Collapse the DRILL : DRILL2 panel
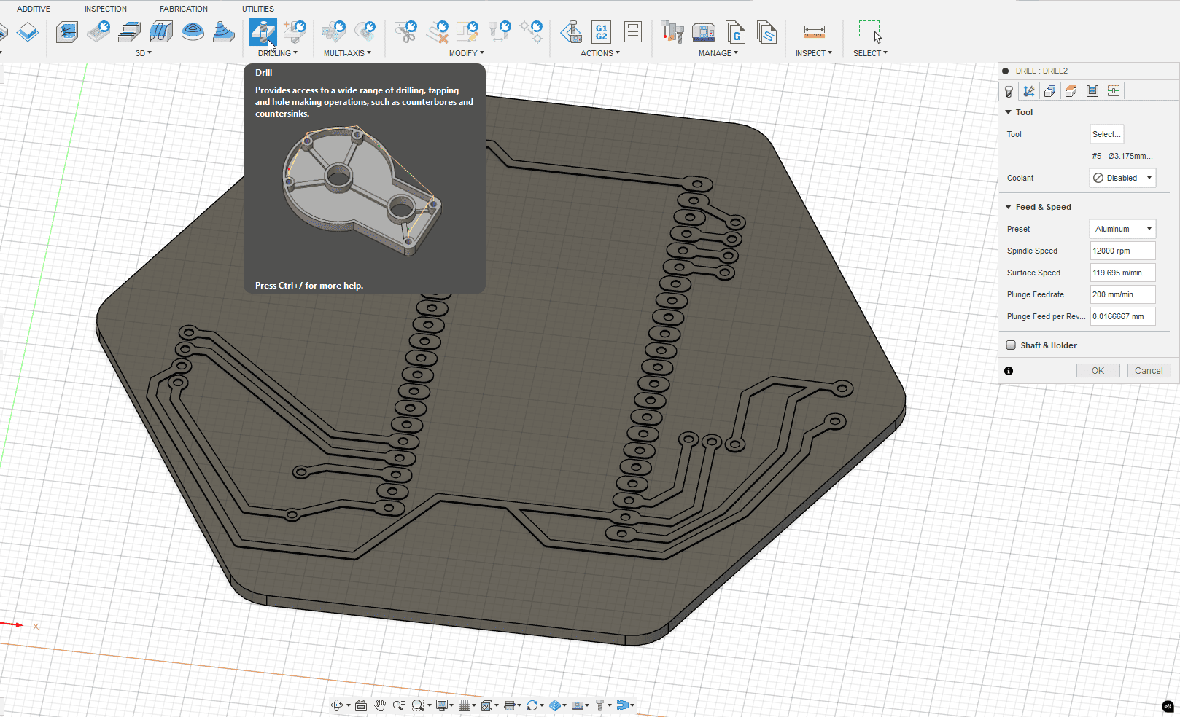 [x=1006, y=71]
